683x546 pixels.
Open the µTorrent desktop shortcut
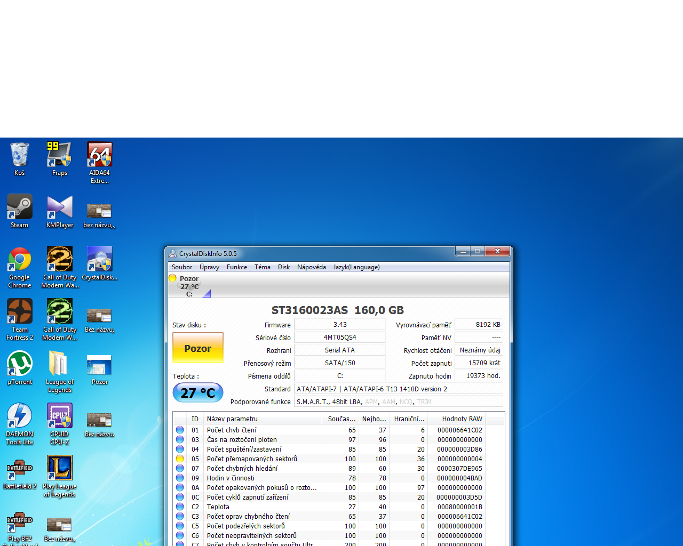(x=20, y=367)
